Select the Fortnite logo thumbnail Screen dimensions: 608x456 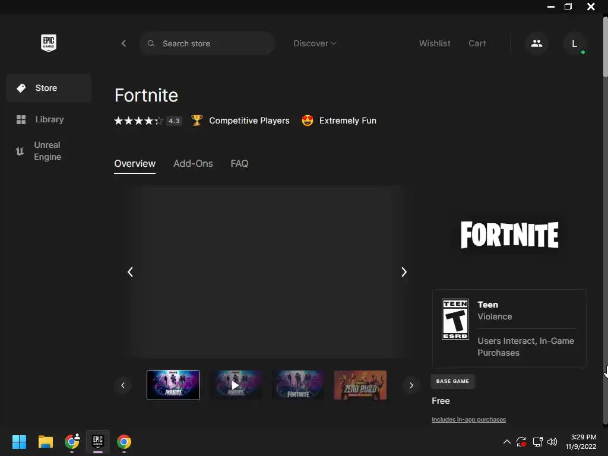(x=298, y=385)
